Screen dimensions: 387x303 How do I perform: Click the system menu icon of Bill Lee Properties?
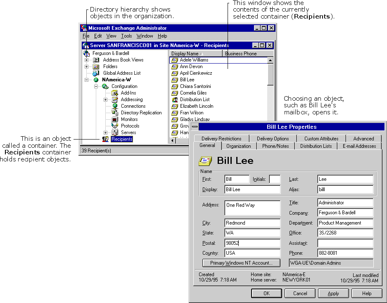(195, 127)
